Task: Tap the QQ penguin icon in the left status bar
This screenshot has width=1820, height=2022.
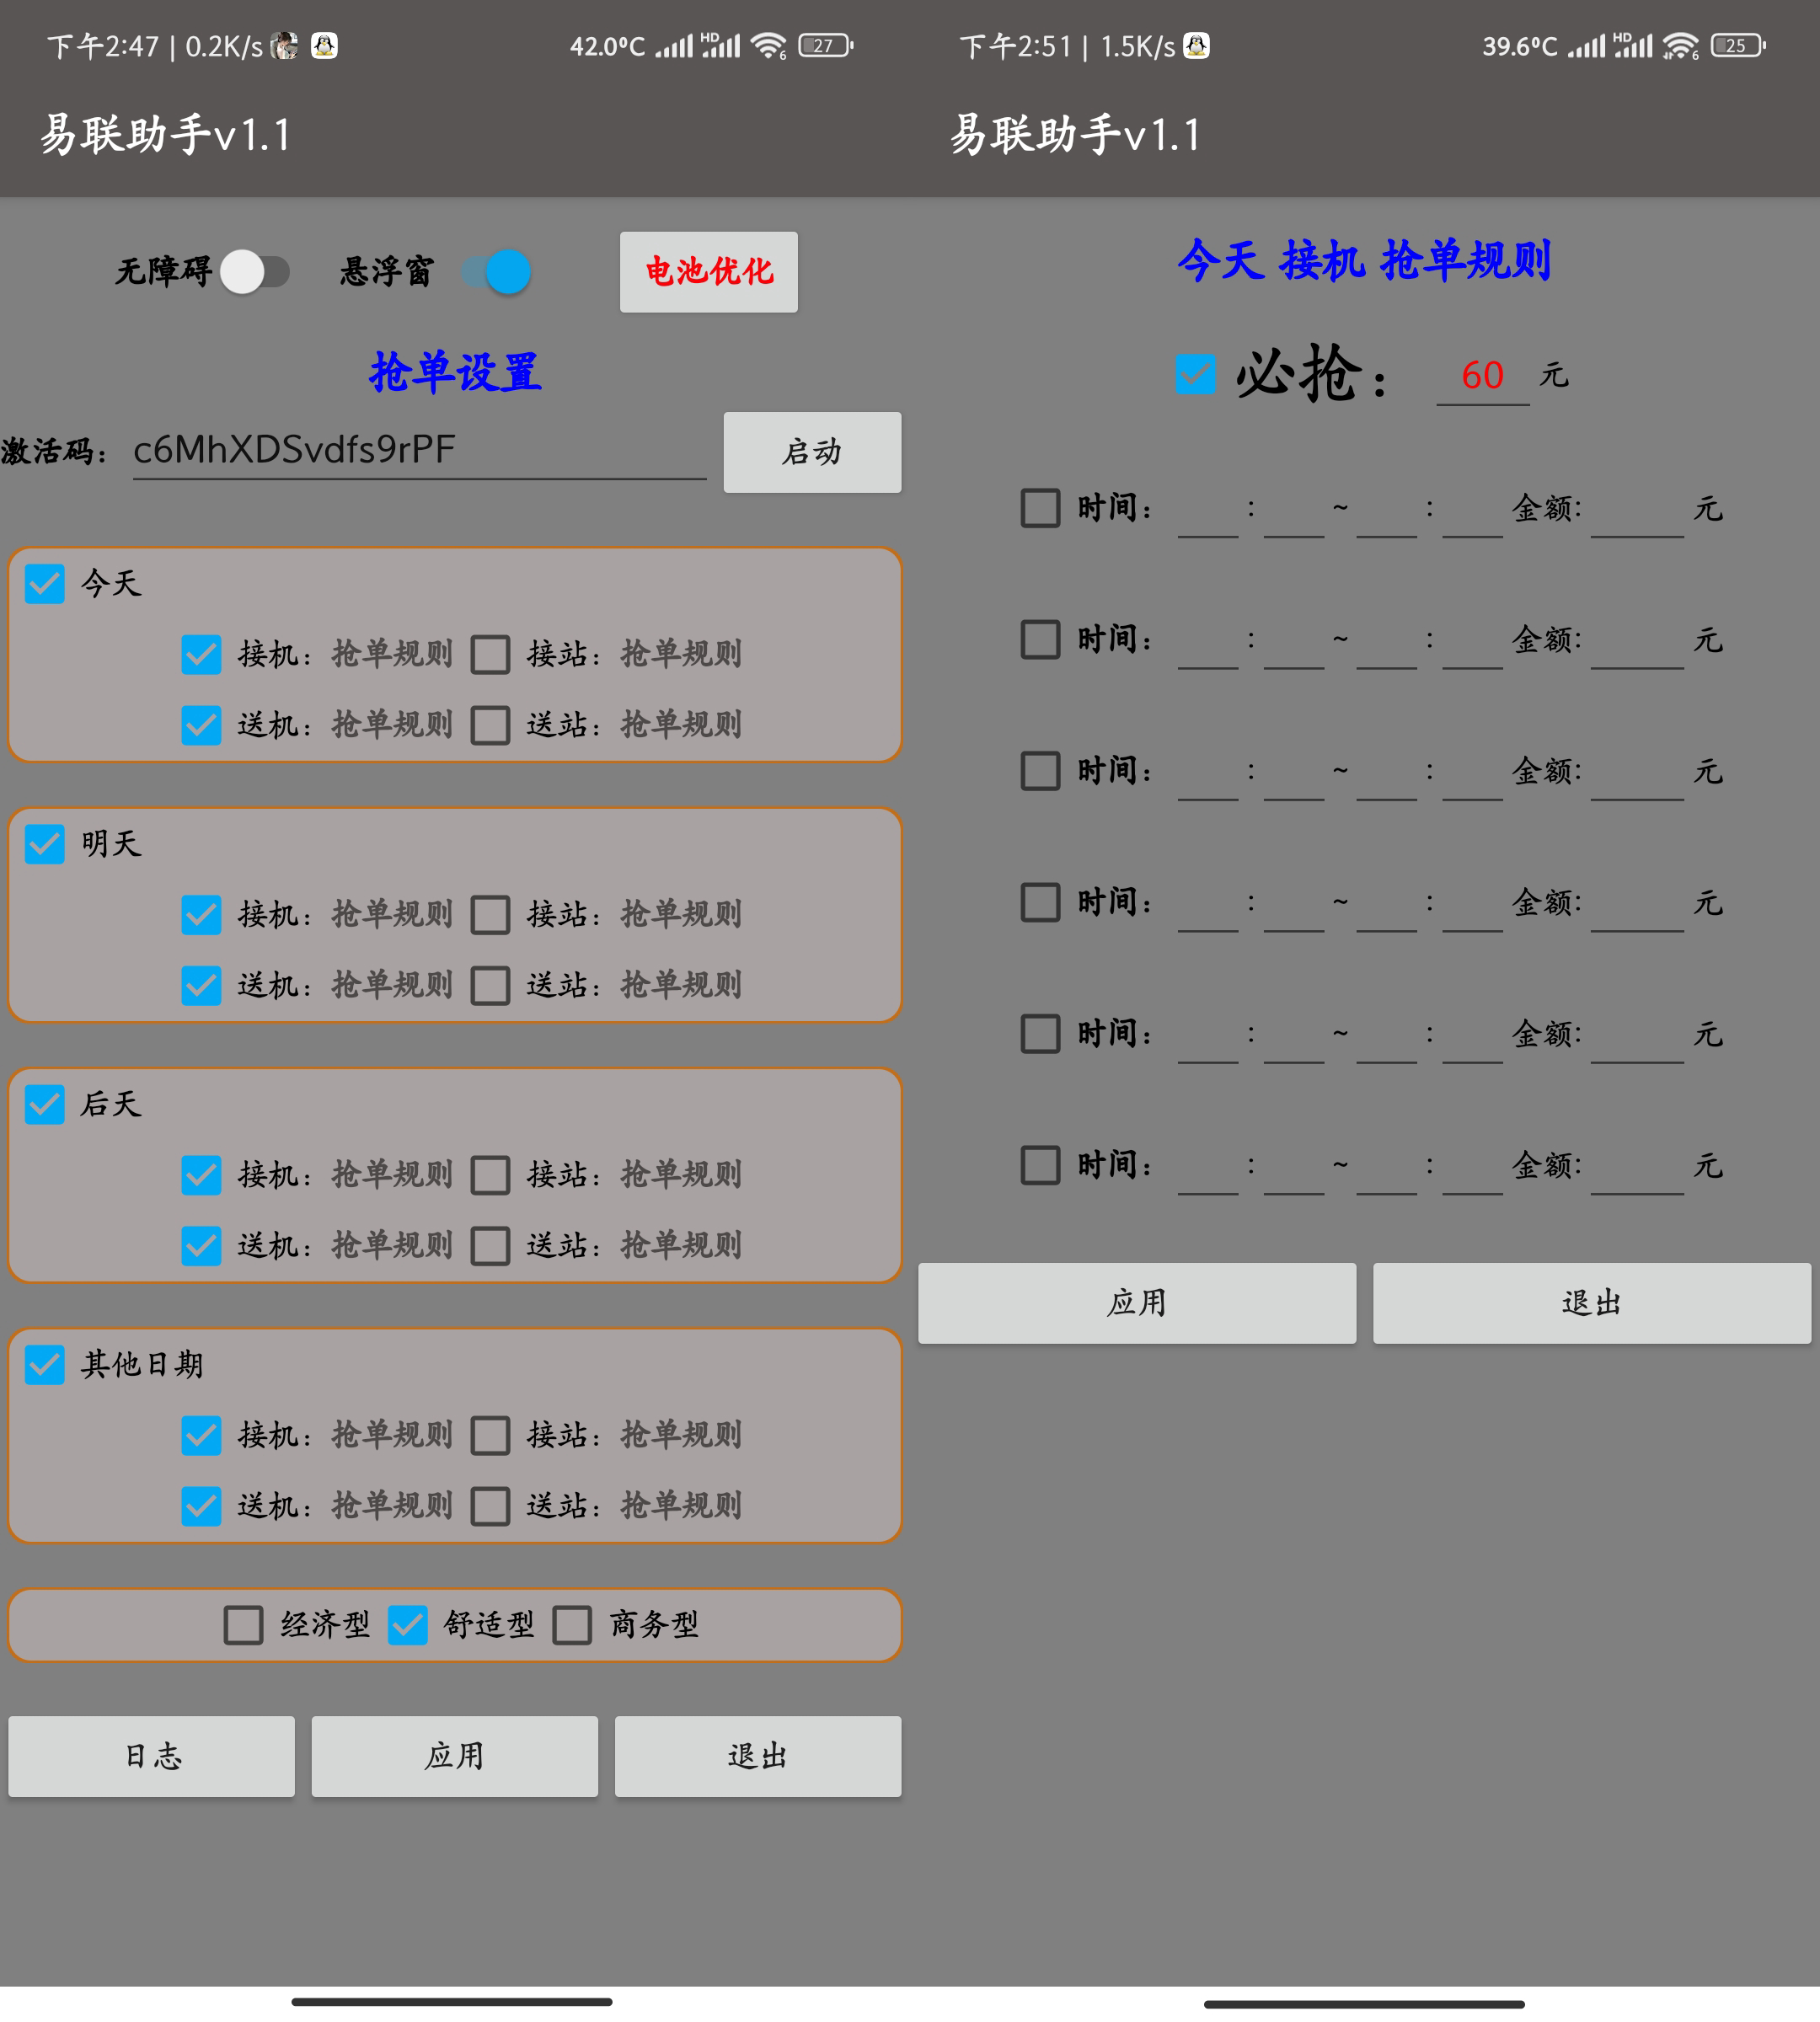Action: point(324,46)
